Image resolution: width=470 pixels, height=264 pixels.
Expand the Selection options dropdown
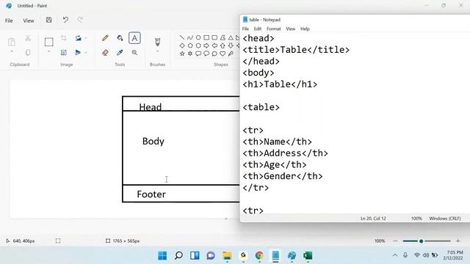(x=49, y=52)
